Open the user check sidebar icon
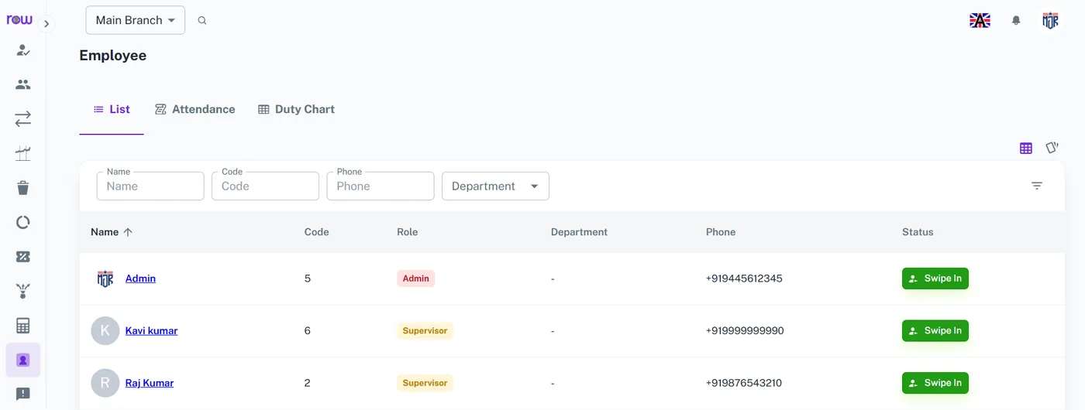 (23, 50)
